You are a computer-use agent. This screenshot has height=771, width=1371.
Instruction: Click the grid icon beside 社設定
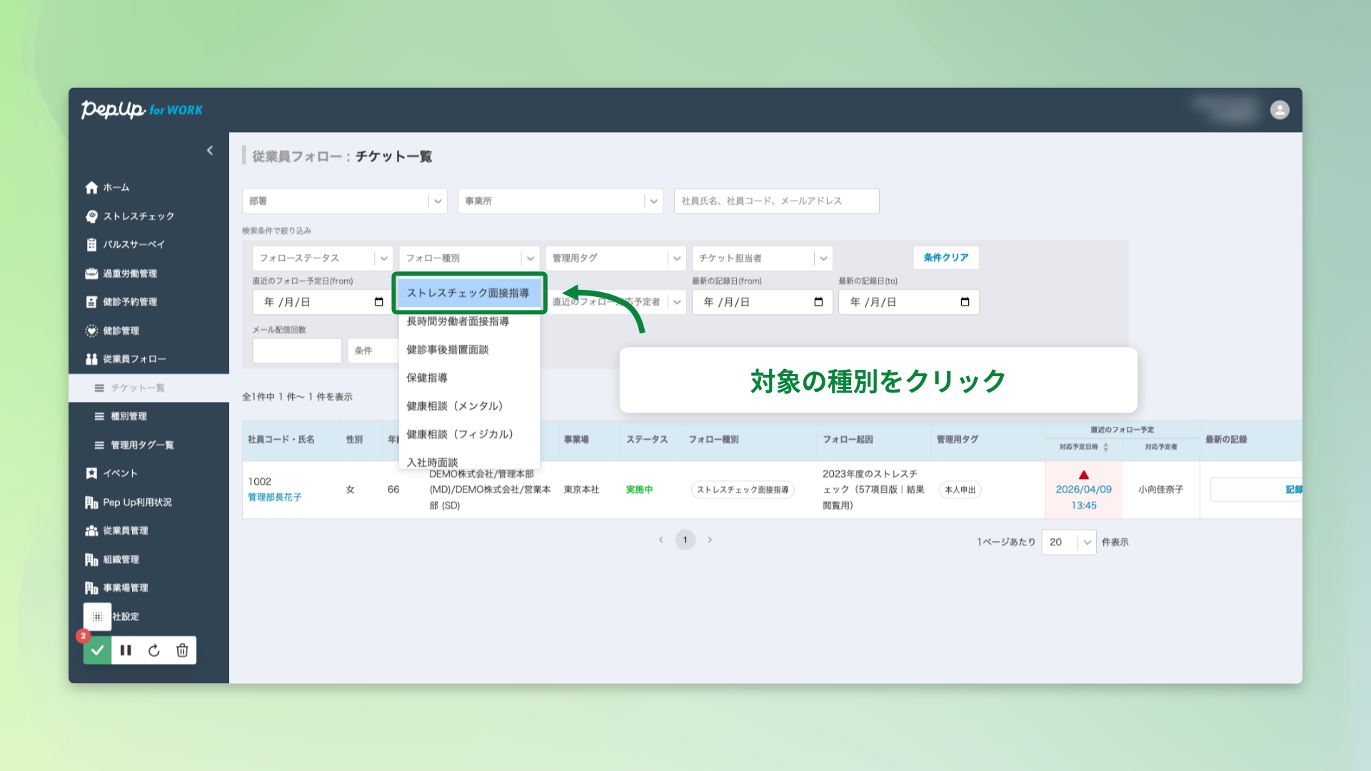[98, 617]
